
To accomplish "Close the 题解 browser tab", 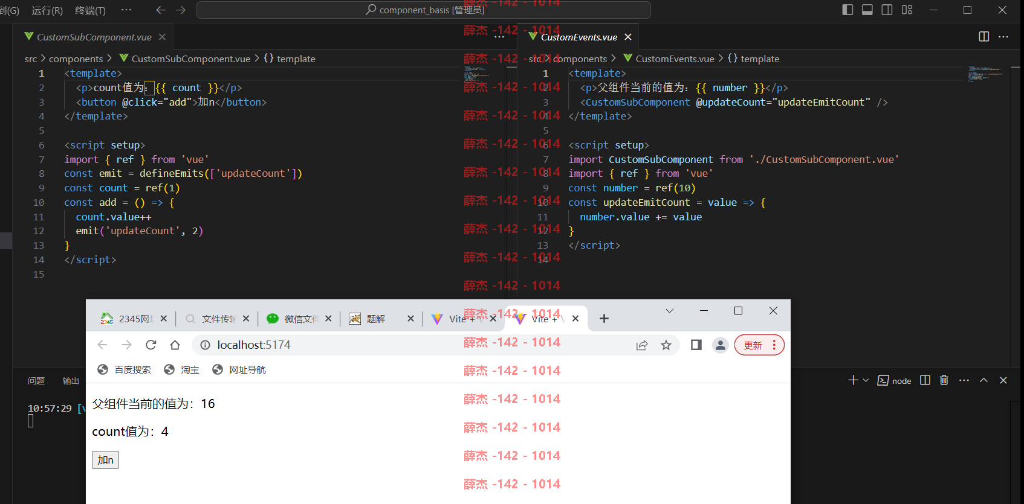I will [x=410, y=319].
